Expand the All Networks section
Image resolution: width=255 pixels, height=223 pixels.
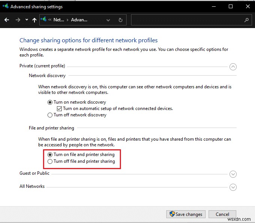[x=233, y=187]
